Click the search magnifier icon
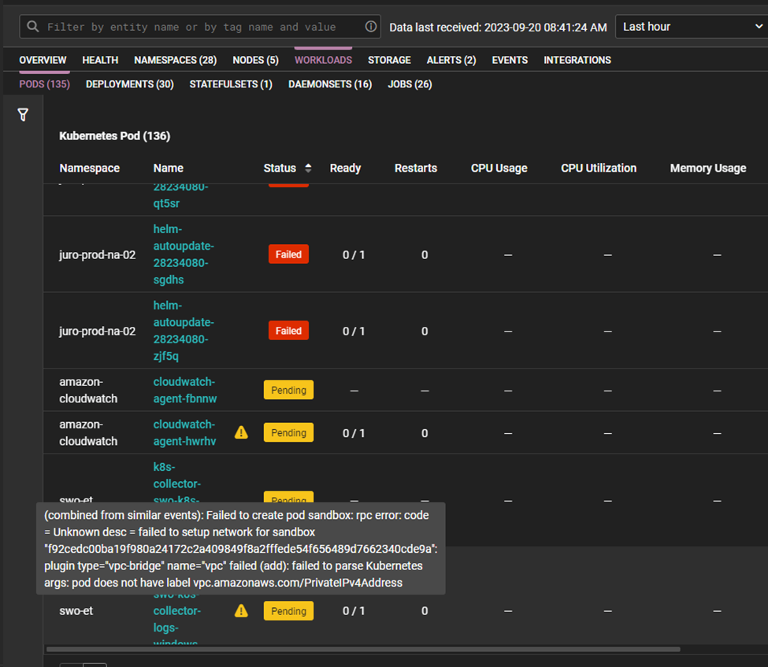This screenshot has width=768, height=667. click(x=33, y=27)
